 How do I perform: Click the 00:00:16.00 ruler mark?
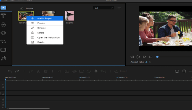(x=48, y=78)
